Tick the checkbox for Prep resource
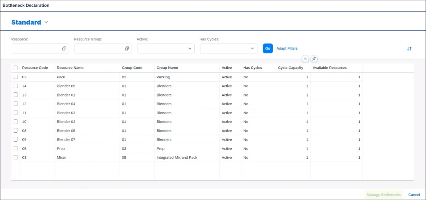Image resolution: width=426 pixels, height=200 pixels. pyautogui.click(x=16, y=148)
